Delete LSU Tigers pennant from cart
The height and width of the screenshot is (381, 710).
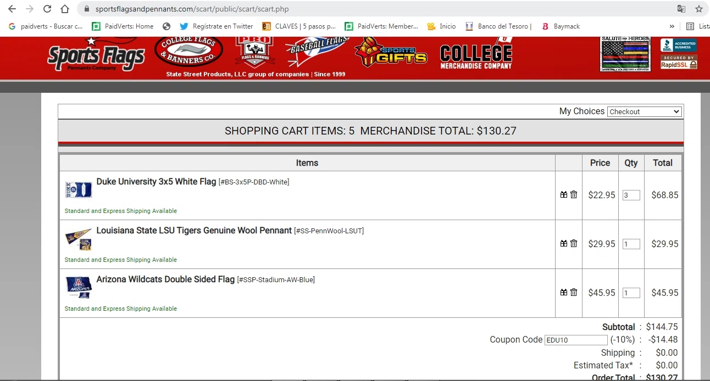point(574,244)
